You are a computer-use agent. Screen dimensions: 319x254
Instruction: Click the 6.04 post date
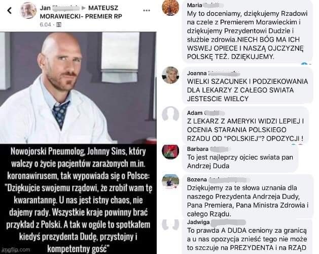[45, 25]
